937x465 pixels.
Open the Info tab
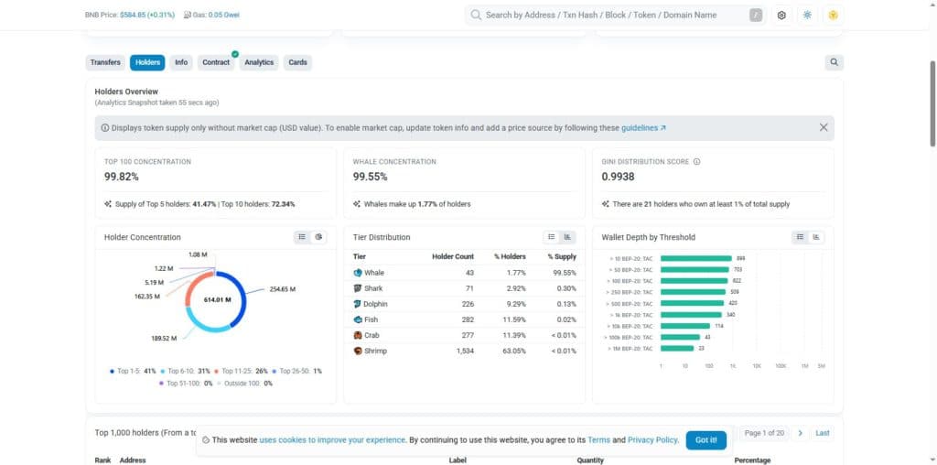pos(181,62)
